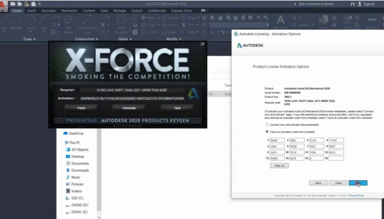Select the DATA0 (D:) drive
Viewport: 384px width, 219px height.
[77, 205]
